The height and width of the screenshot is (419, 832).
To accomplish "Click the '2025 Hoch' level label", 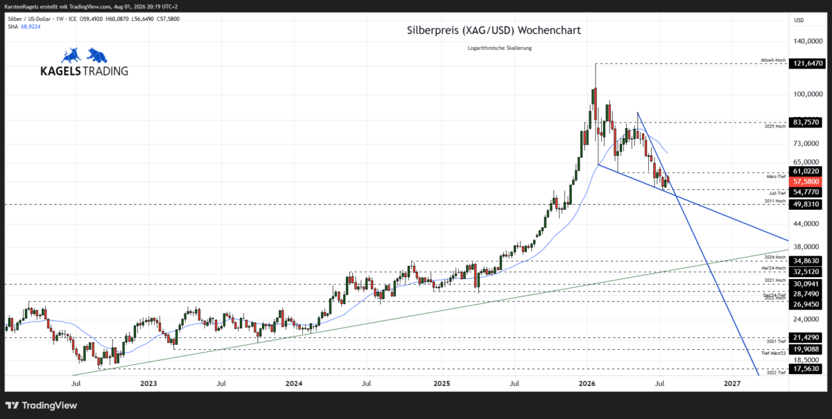I will [x=774, y=127].
